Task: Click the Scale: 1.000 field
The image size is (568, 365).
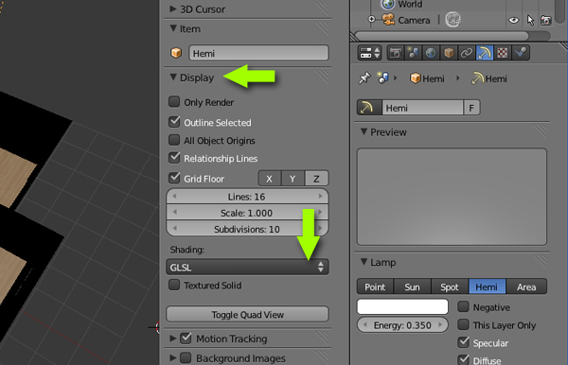Action: pyautogui.click(x=247, y=213)
